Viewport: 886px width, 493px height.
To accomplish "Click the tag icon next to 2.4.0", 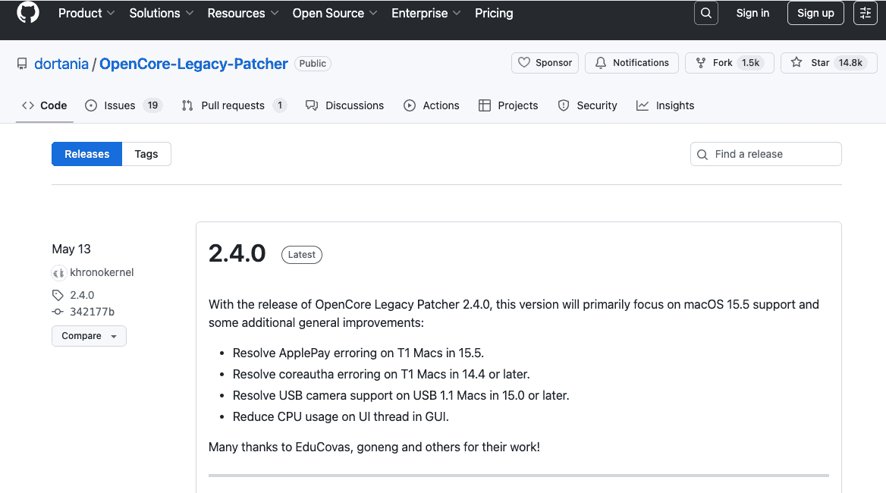I will [x=58, y=295].
